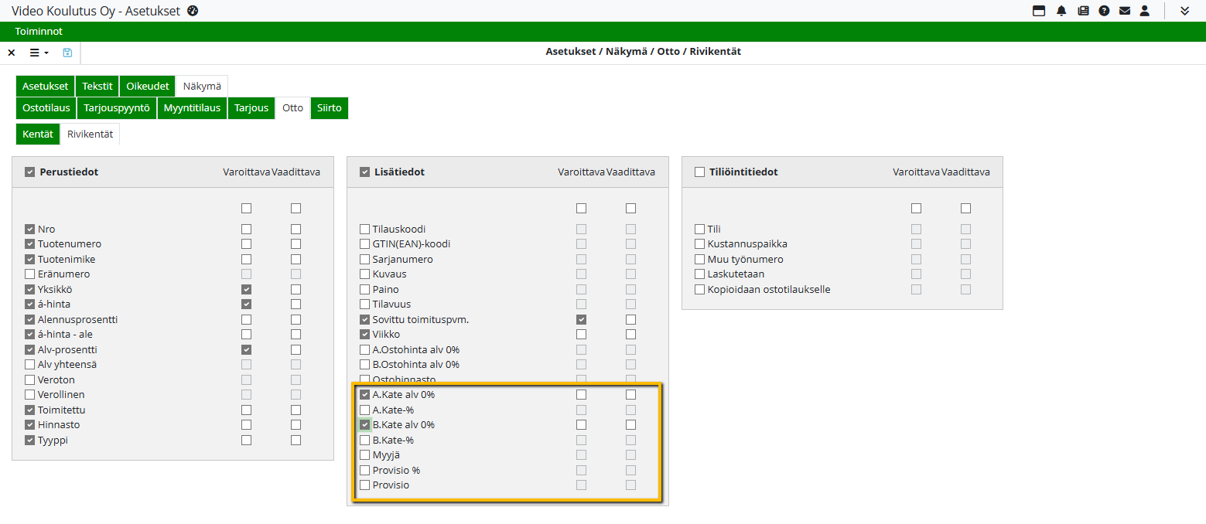Enable the Eränumero checkbox
The height and width of the screenshot is (524, 1206).
tap(30, 274)
